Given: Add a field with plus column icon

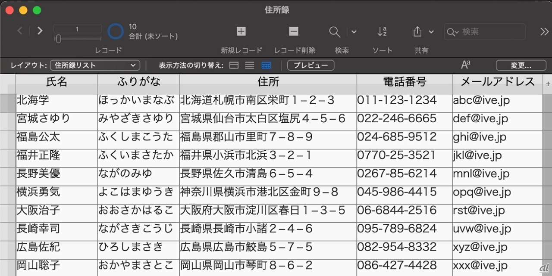Looking at the screenshot, I should pos(548,84).
